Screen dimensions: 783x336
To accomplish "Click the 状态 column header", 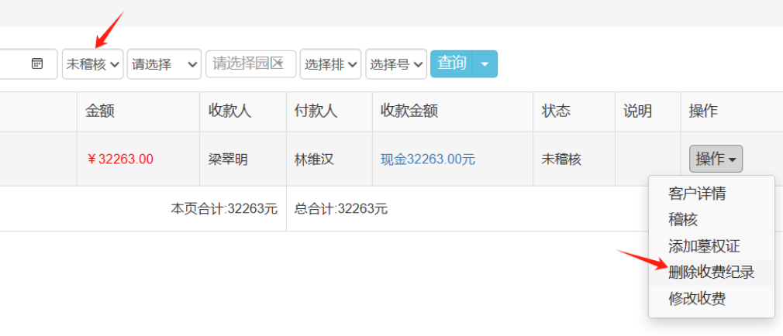I will 556,111.
